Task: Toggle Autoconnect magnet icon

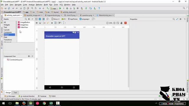Action: coord(40,23)
